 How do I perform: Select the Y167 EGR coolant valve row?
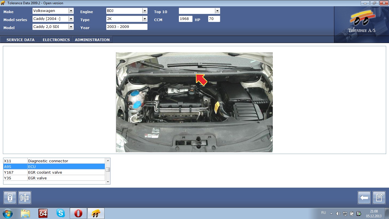(54, 172)
